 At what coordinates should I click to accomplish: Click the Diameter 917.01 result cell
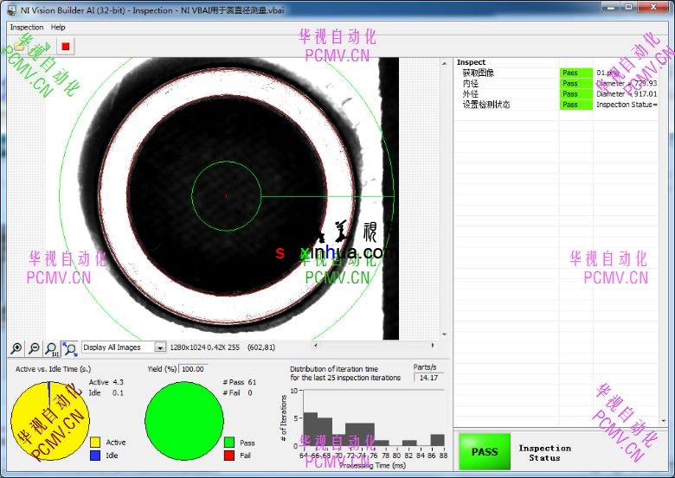(627, 93)
